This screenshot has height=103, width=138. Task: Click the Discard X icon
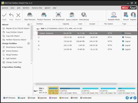pos(18,15)
